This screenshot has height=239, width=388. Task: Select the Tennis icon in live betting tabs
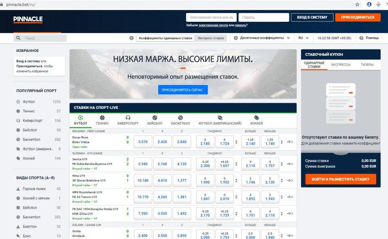pos(102,118)
